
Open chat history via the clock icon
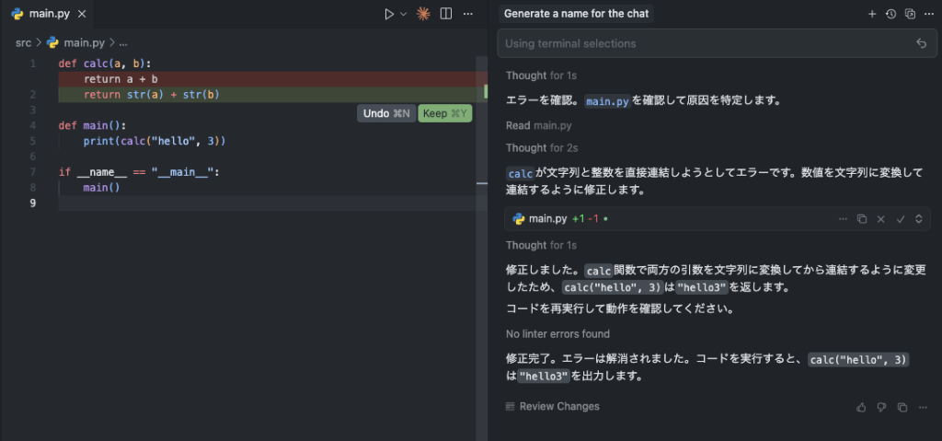[x=890, y=14]
